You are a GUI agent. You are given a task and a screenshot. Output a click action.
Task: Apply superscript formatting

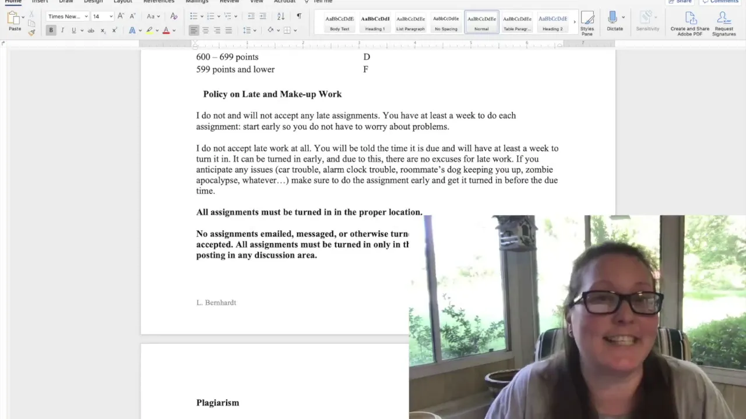[x=114, y=30]
